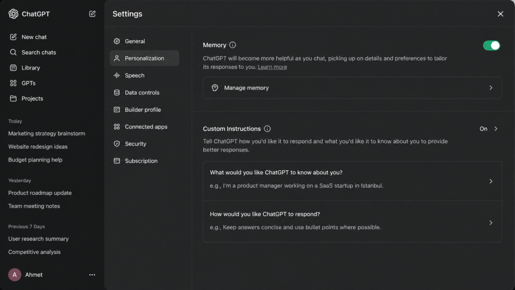This screenshot has width=515, height=290.
Task: Follow the Learn more link
Action: [x=272, y=67]
